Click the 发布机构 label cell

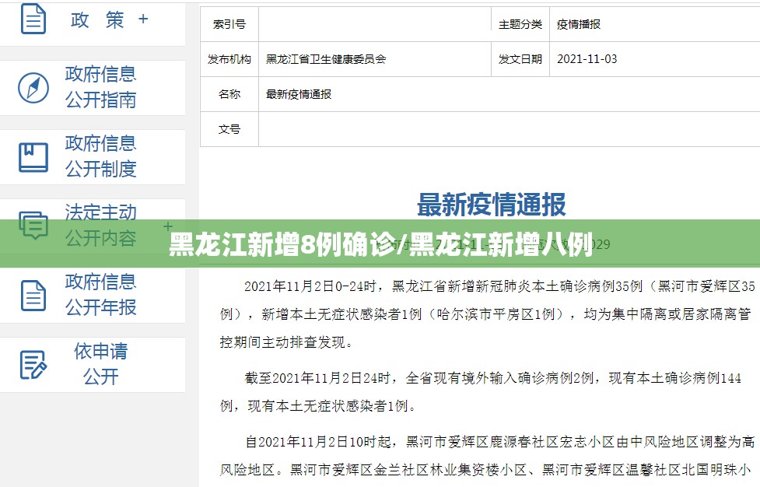point(229,59)
